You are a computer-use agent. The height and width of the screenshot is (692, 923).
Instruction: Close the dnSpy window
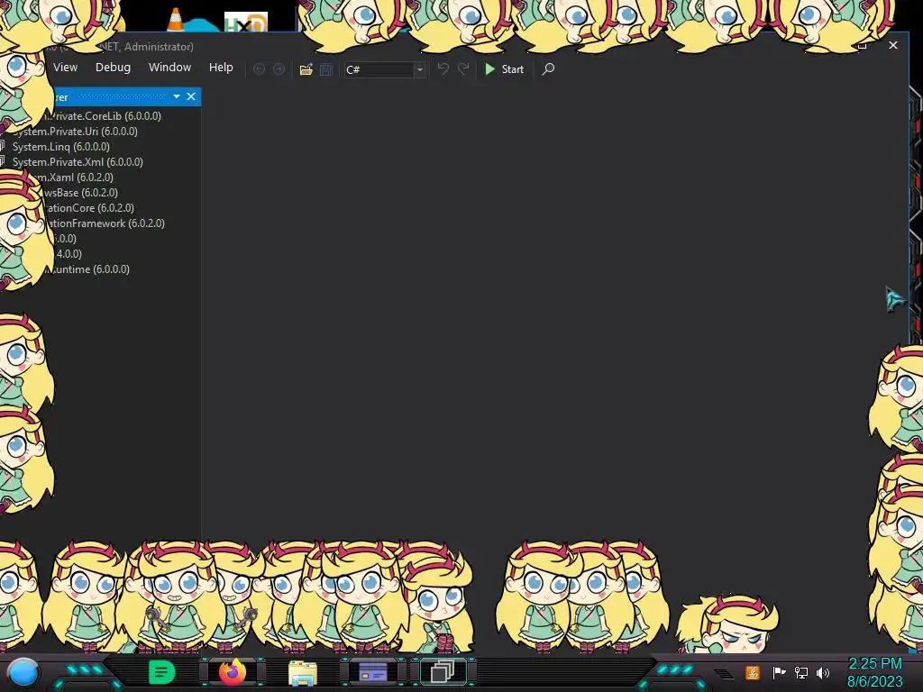coord(893,45)
